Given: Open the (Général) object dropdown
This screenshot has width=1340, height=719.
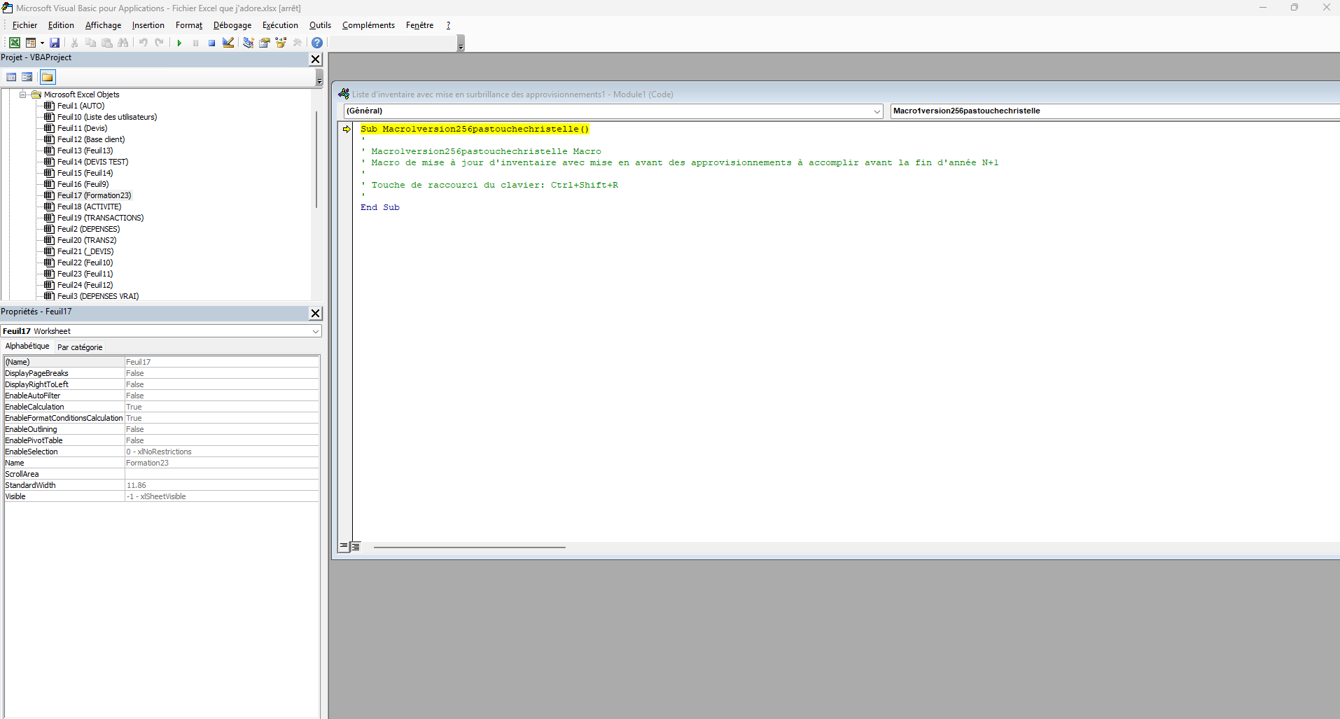Looking at the screenshot, I should pyautogui.click(x=877, y=111).
